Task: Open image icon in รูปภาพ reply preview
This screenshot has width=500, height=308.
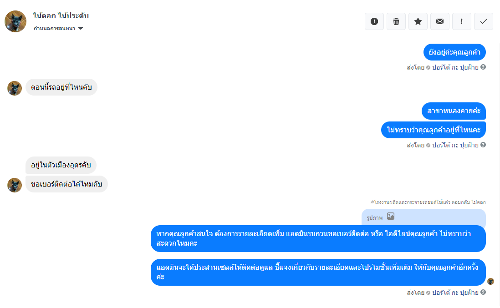Action: (391, 216)
